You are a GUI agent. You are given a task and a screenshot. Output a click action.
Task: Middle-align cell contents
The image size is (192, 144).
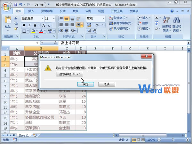pyautogui.click(x=67, y=19)
